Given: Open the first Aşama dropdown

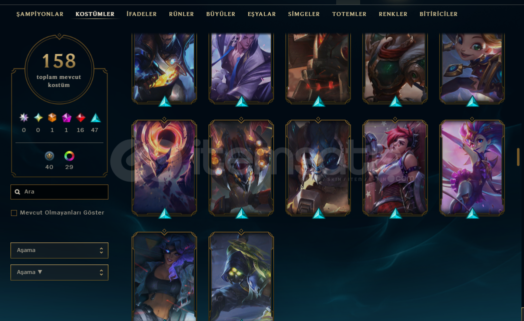Looking at the screenshot, I should coord(59,250).
